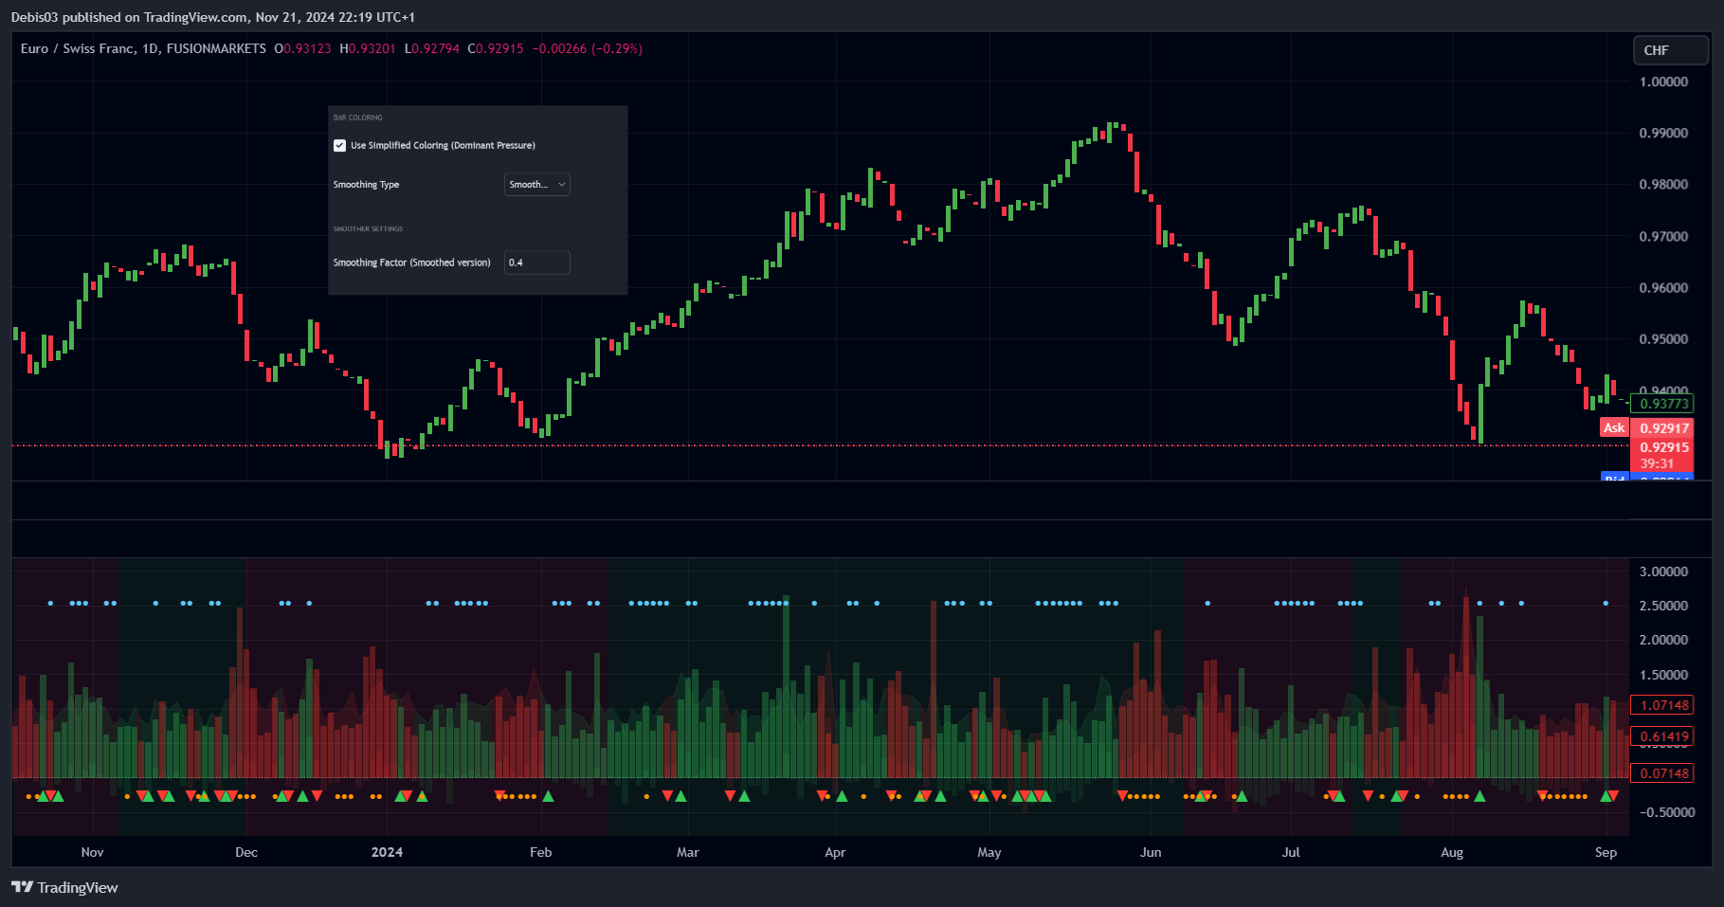The width and height of the screenshot is (1724, 907).
Task: Click the 0.99000 price axis label
Action: pos(1663,133)
